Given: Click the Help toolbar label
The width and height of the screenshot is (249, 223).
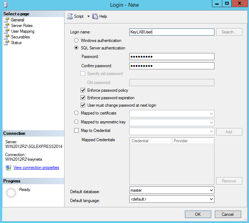Looking at the screenshot, I should click(x=103, y=16).
